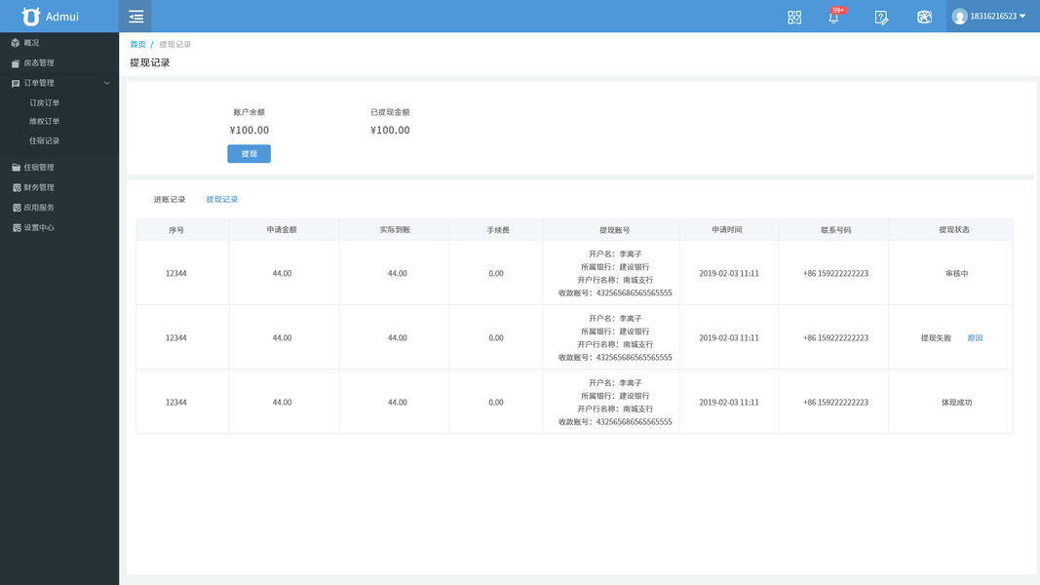
Task: Click application time in 体现成功 row
Action: point(729,403)
